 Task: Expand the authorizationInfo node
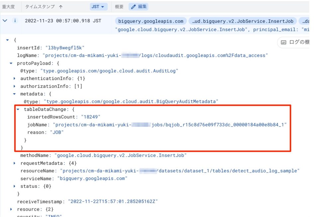[x=15, y=86]
